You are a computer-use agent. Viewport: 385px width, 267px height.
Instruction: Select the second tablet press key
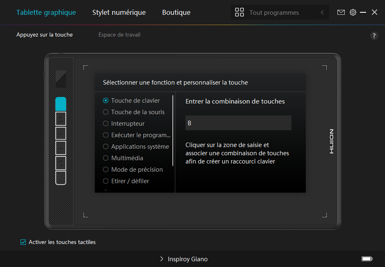(x=61, y=119)
